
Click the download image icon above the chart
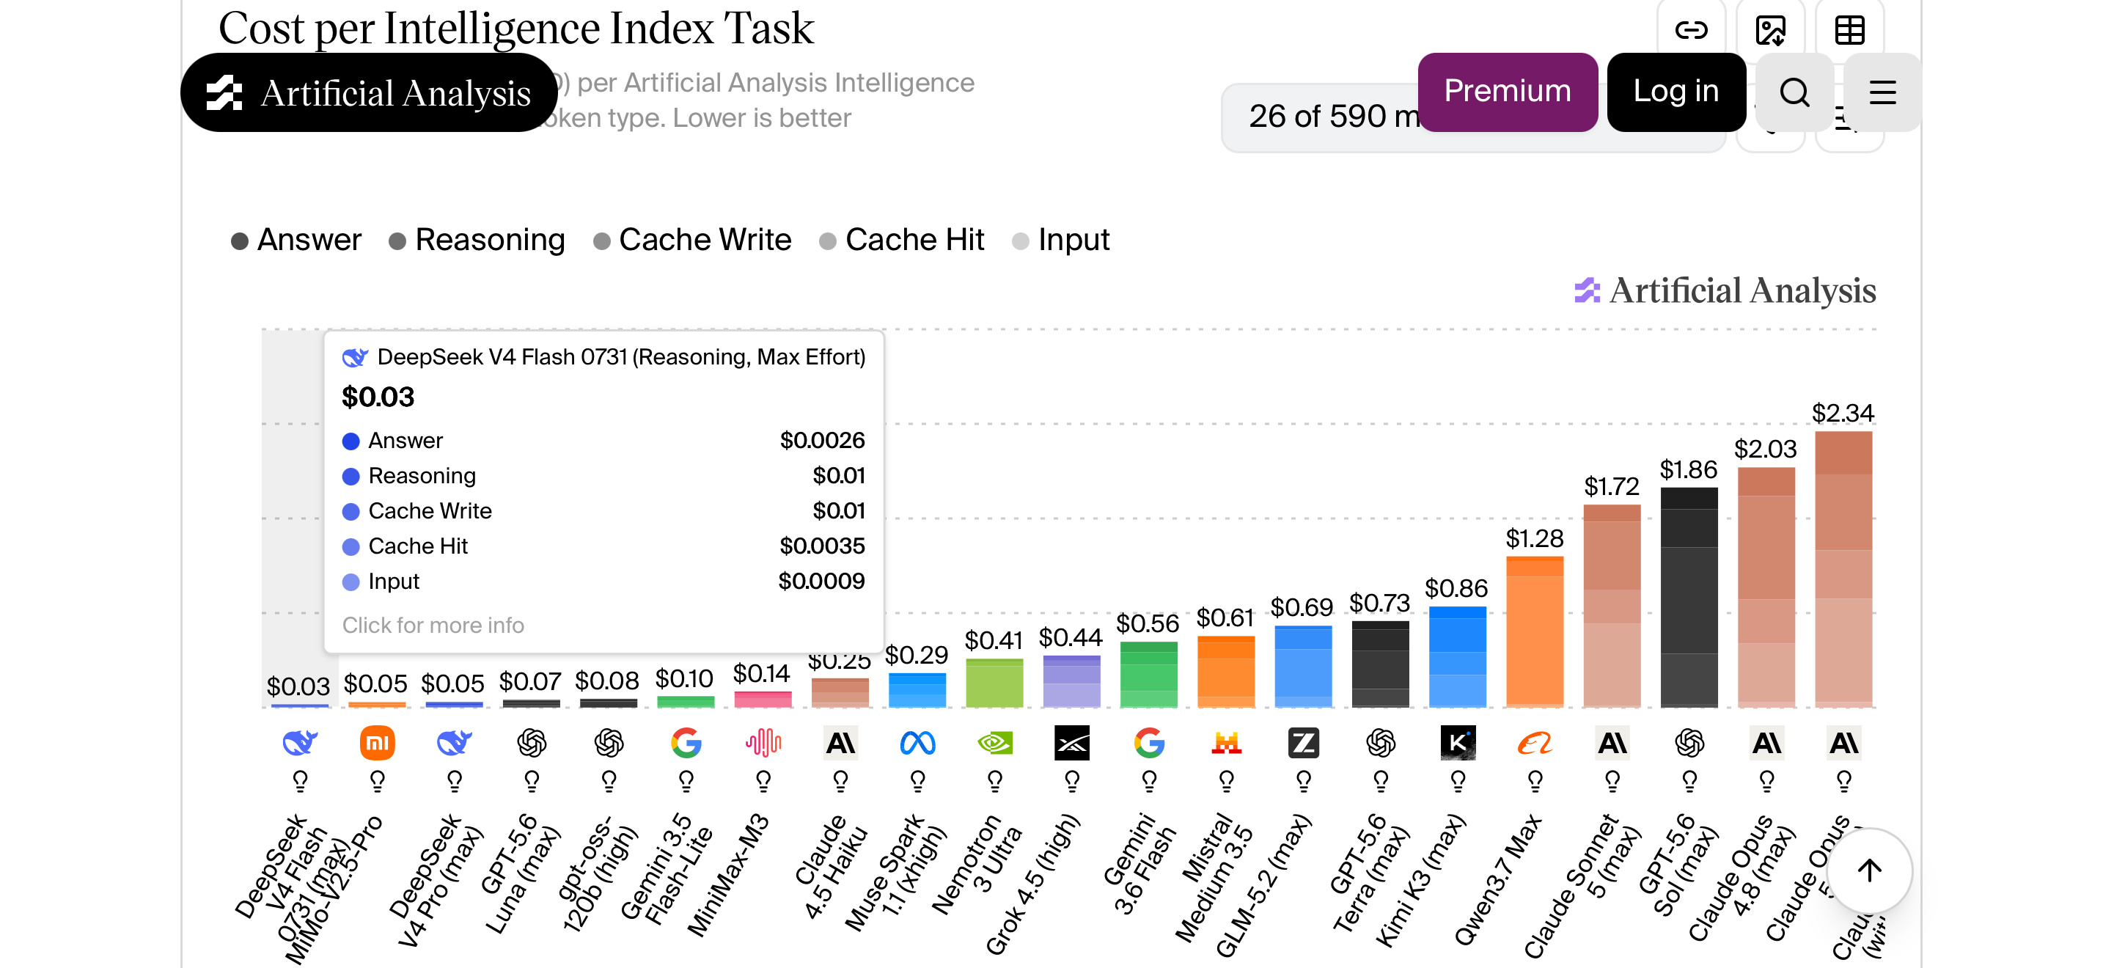point(1770,30)
